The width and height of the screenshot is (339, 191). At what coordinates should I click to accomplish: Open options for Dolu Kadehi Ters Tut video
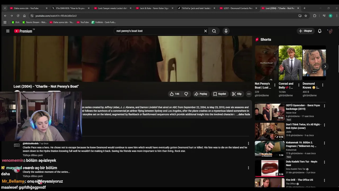[324, 162]
